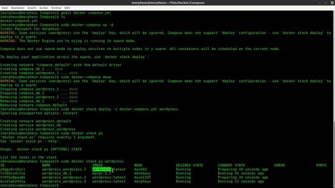Screen dimensions: 335x188
Task: Click 'List the tasks in the stack' line
Action: [28, 157]
